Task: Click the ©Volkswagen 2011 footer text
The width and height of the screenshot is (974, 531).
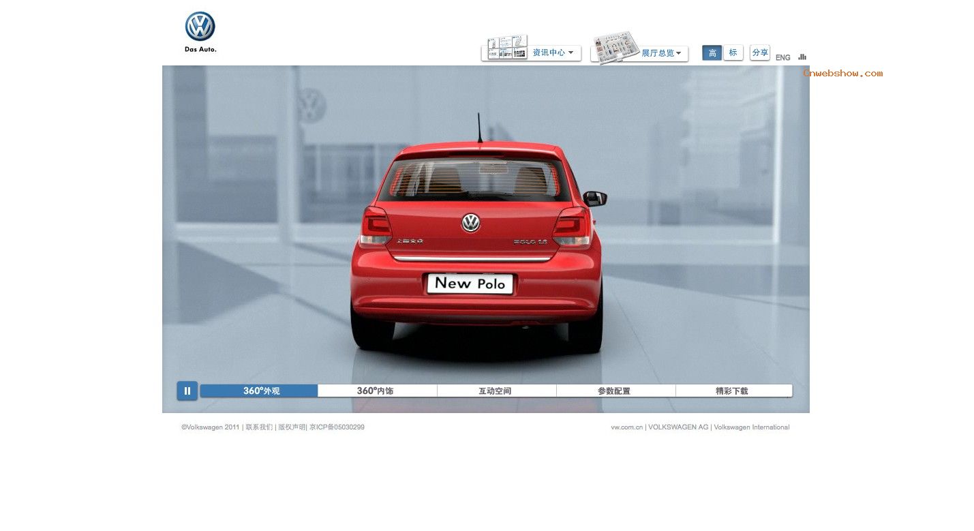Action: (x=211, y=427)
